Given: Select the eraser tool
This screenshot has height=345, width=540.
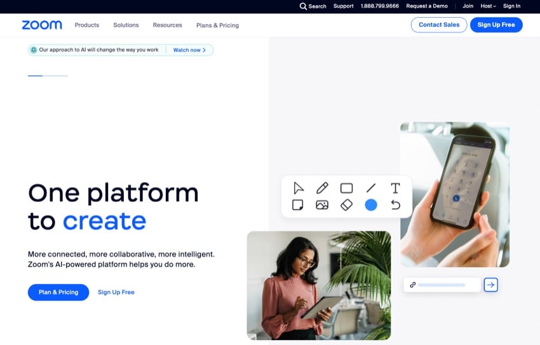Looking at the screenshot, I should (346, 205).
